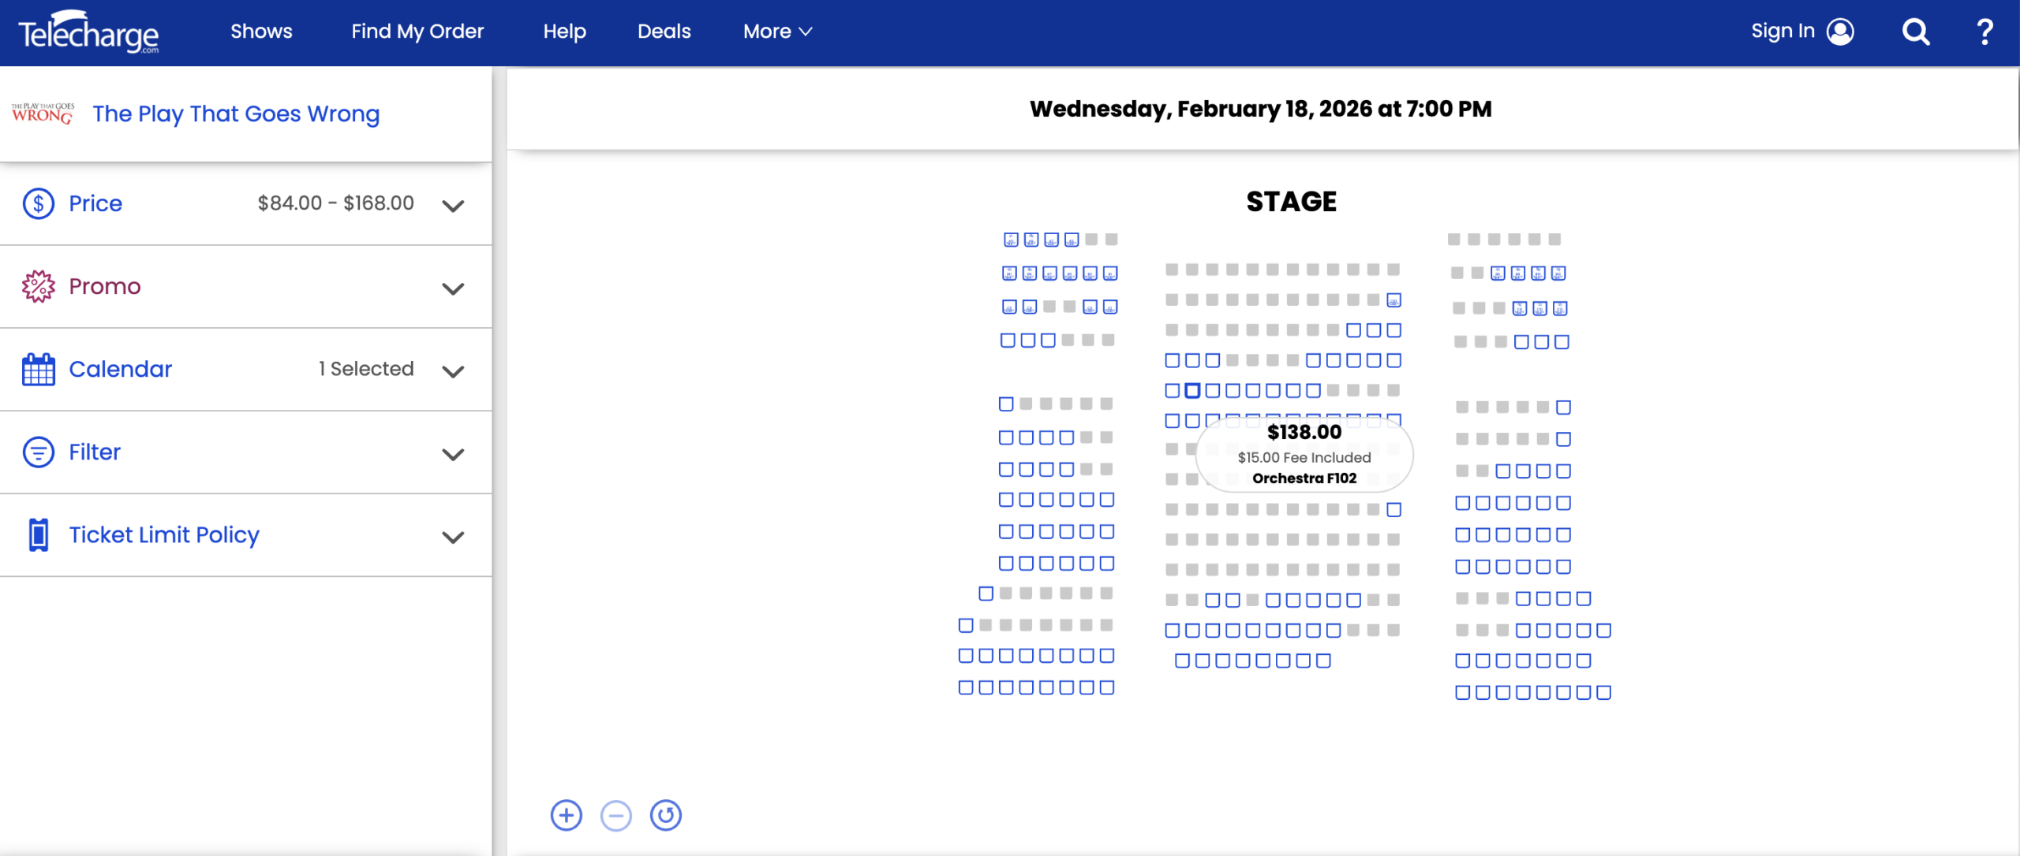Screen dimensions: 2020x856
Task: Click the question mark help icon
Action: point(1984,32)
